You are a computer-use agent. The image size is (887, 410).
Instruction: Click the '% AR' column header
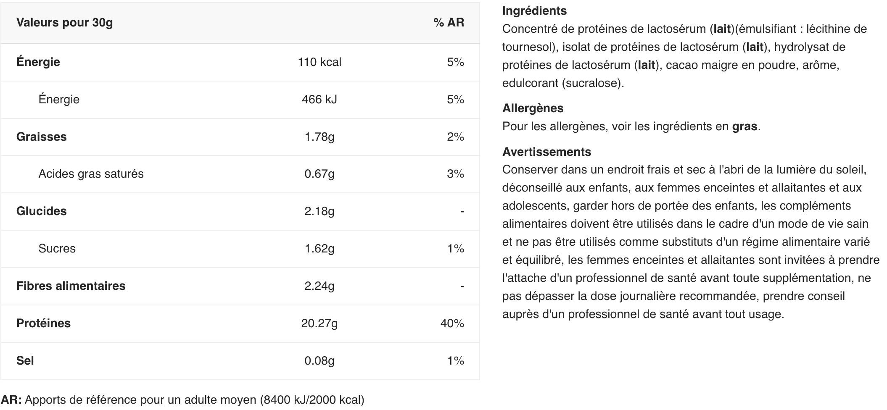click(x=449, y=23)
